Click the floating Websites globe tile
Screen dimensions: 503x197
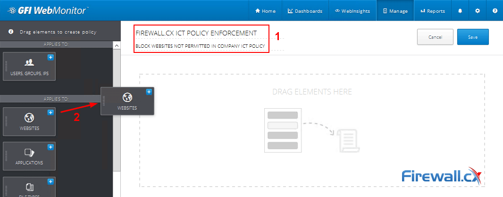pyautogui.click(x=127, y=101)
